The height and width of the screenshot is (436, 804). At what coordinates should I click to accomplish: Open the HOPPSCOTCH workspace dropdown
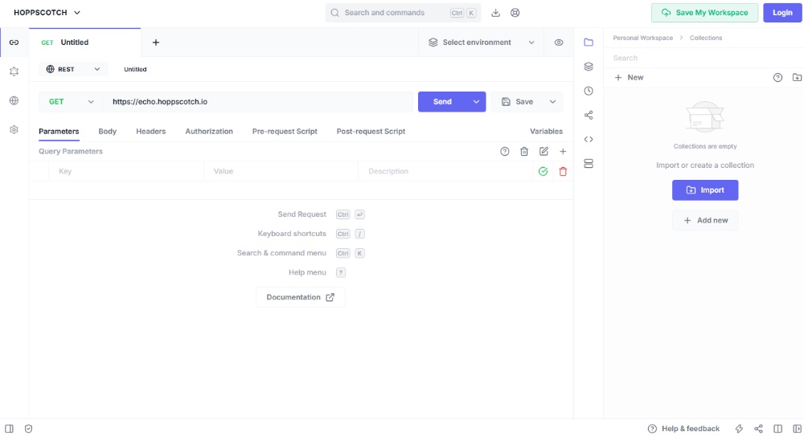pyautogui.click(x=47, y=13)
